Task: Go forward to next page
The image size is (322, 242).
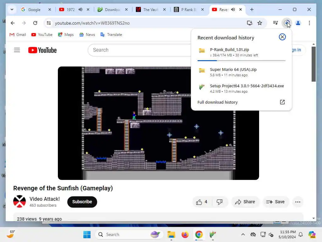Action: point(24,23)
